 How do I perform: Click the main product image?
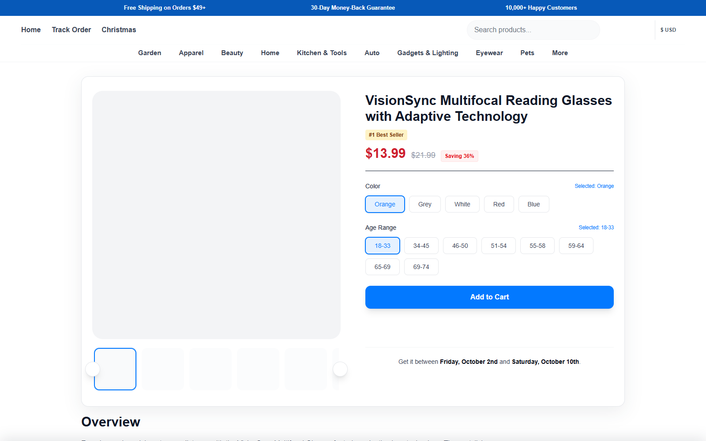[216, 215]
